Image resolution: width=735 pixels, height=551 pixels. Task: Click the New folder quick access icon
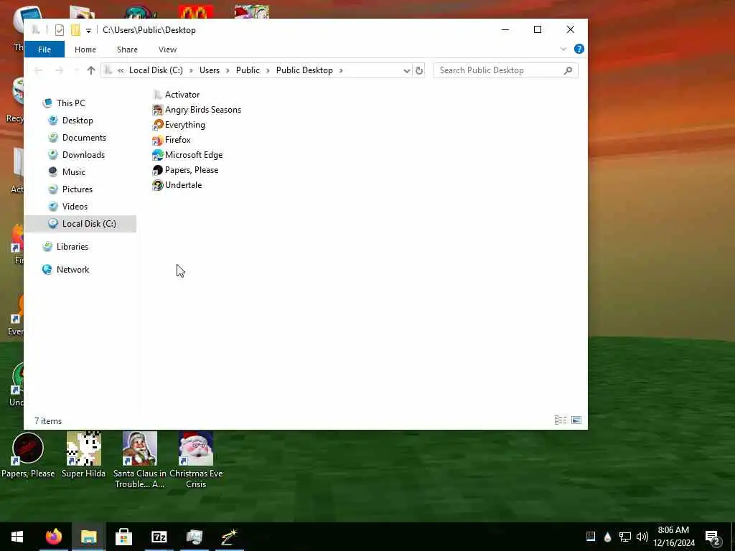[75, 30]
